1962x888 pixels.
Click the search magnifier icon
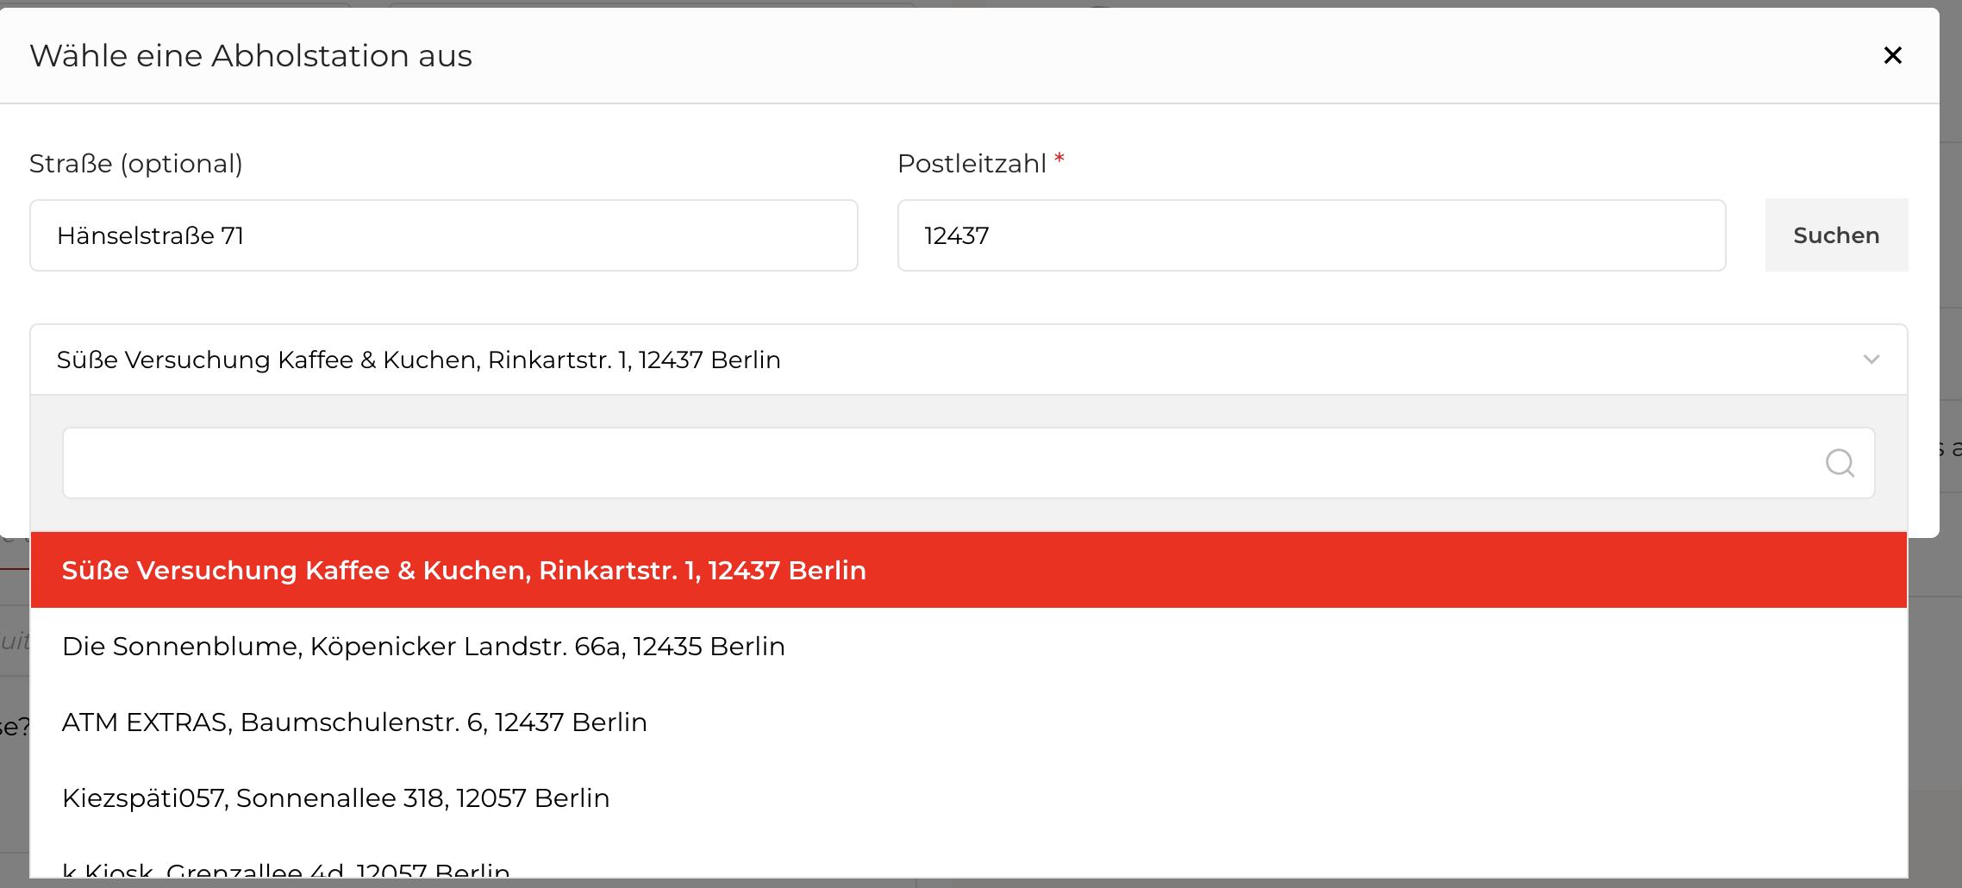1840,463
